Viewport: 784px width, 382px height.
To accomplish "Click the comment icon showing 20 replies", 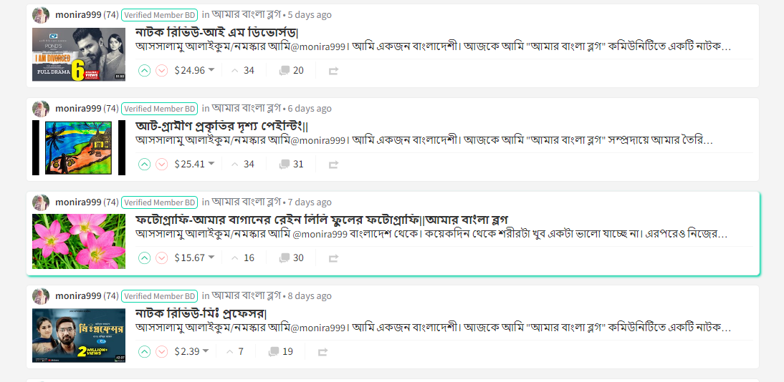I will point(285,70).
